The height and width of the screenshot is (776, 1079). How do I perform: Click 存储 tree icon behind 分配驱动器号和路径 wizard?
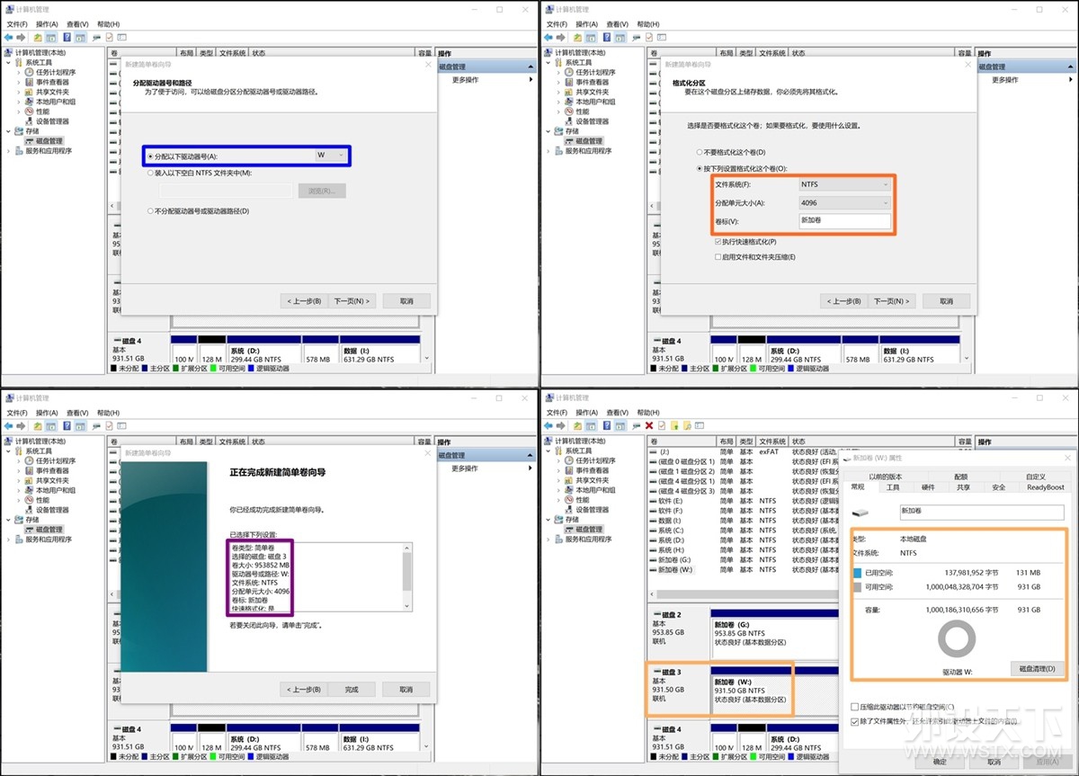tap(20, 131)
